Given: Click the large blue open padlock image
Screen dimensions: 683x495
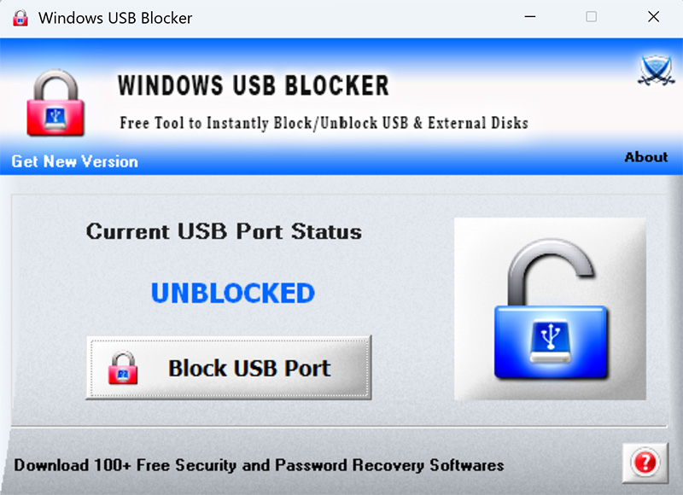Looking at the screenshot, I should pos(549,308).
